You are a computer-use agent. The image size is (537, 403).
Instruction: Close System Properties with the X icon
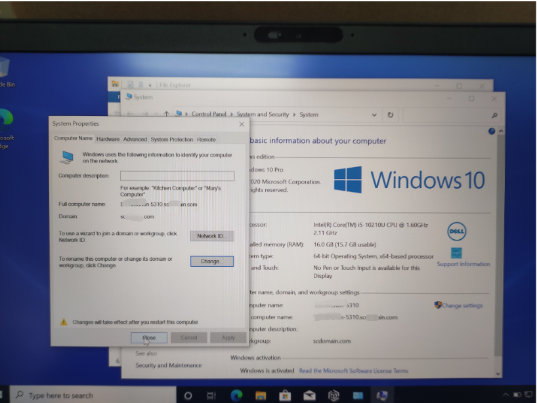[242, 124]
